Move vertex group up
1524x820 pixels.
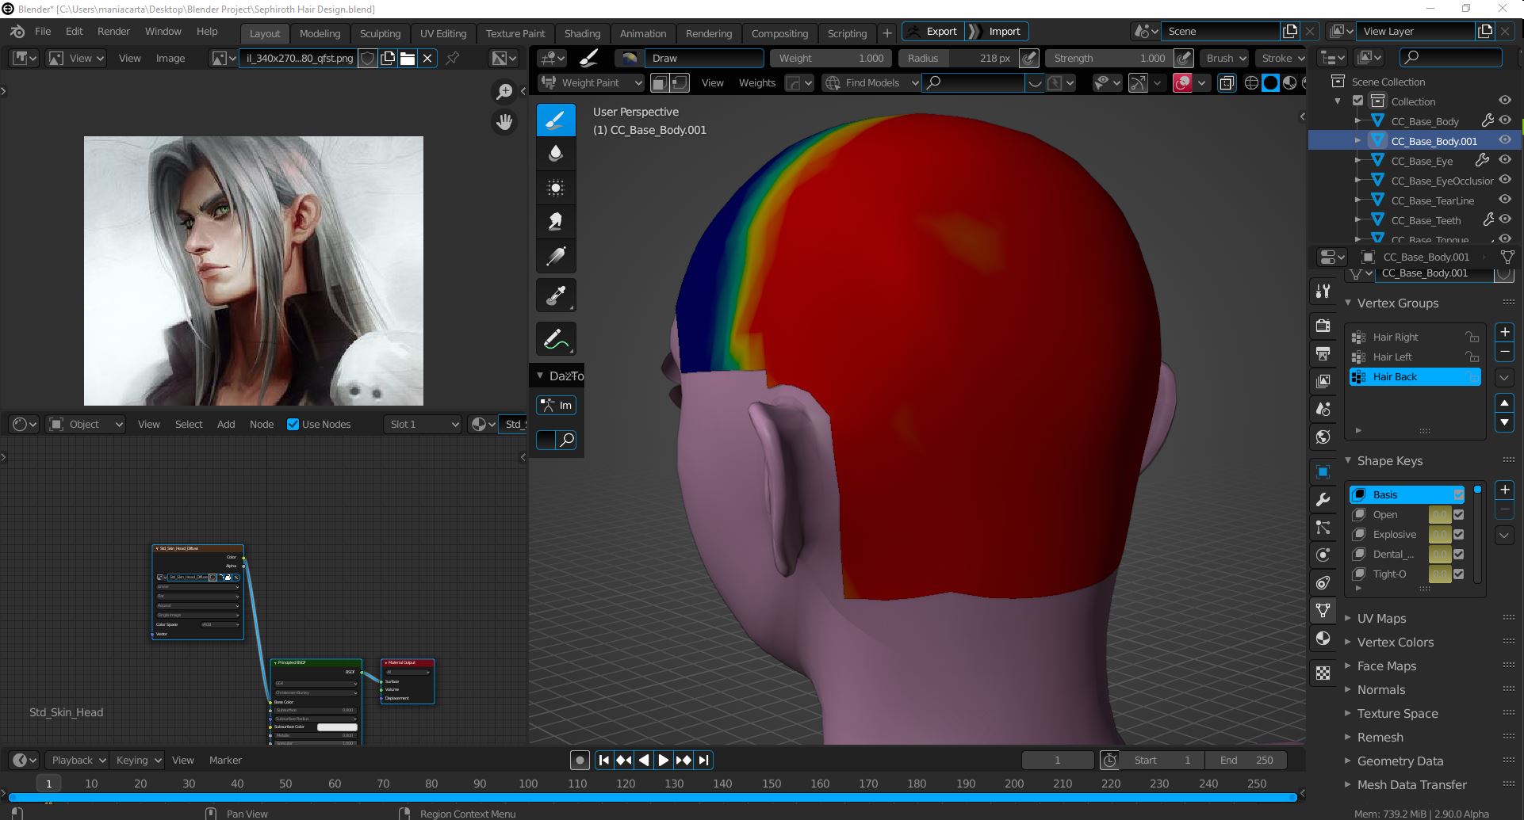(x=1504, y=403)
